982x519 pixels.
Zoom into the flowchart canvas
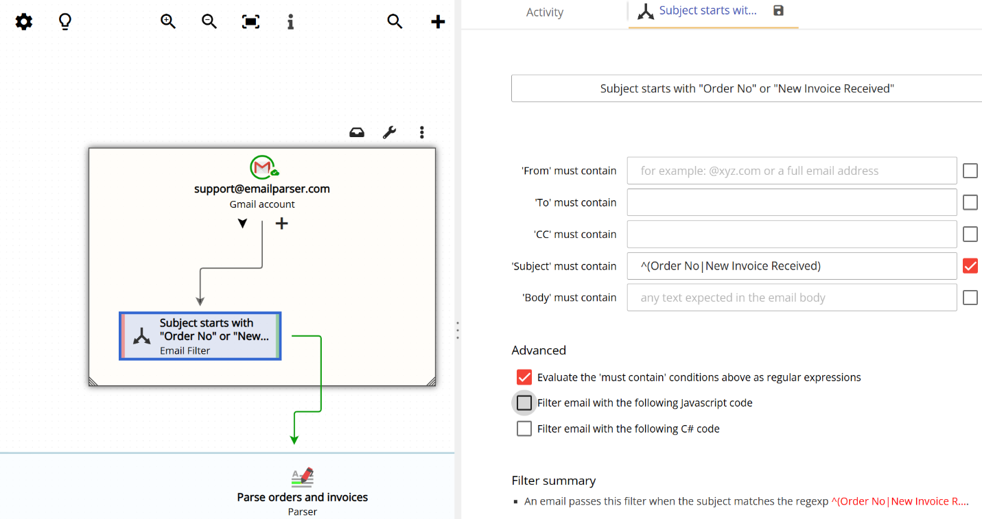pyautogui.click(x=168, y=21)
